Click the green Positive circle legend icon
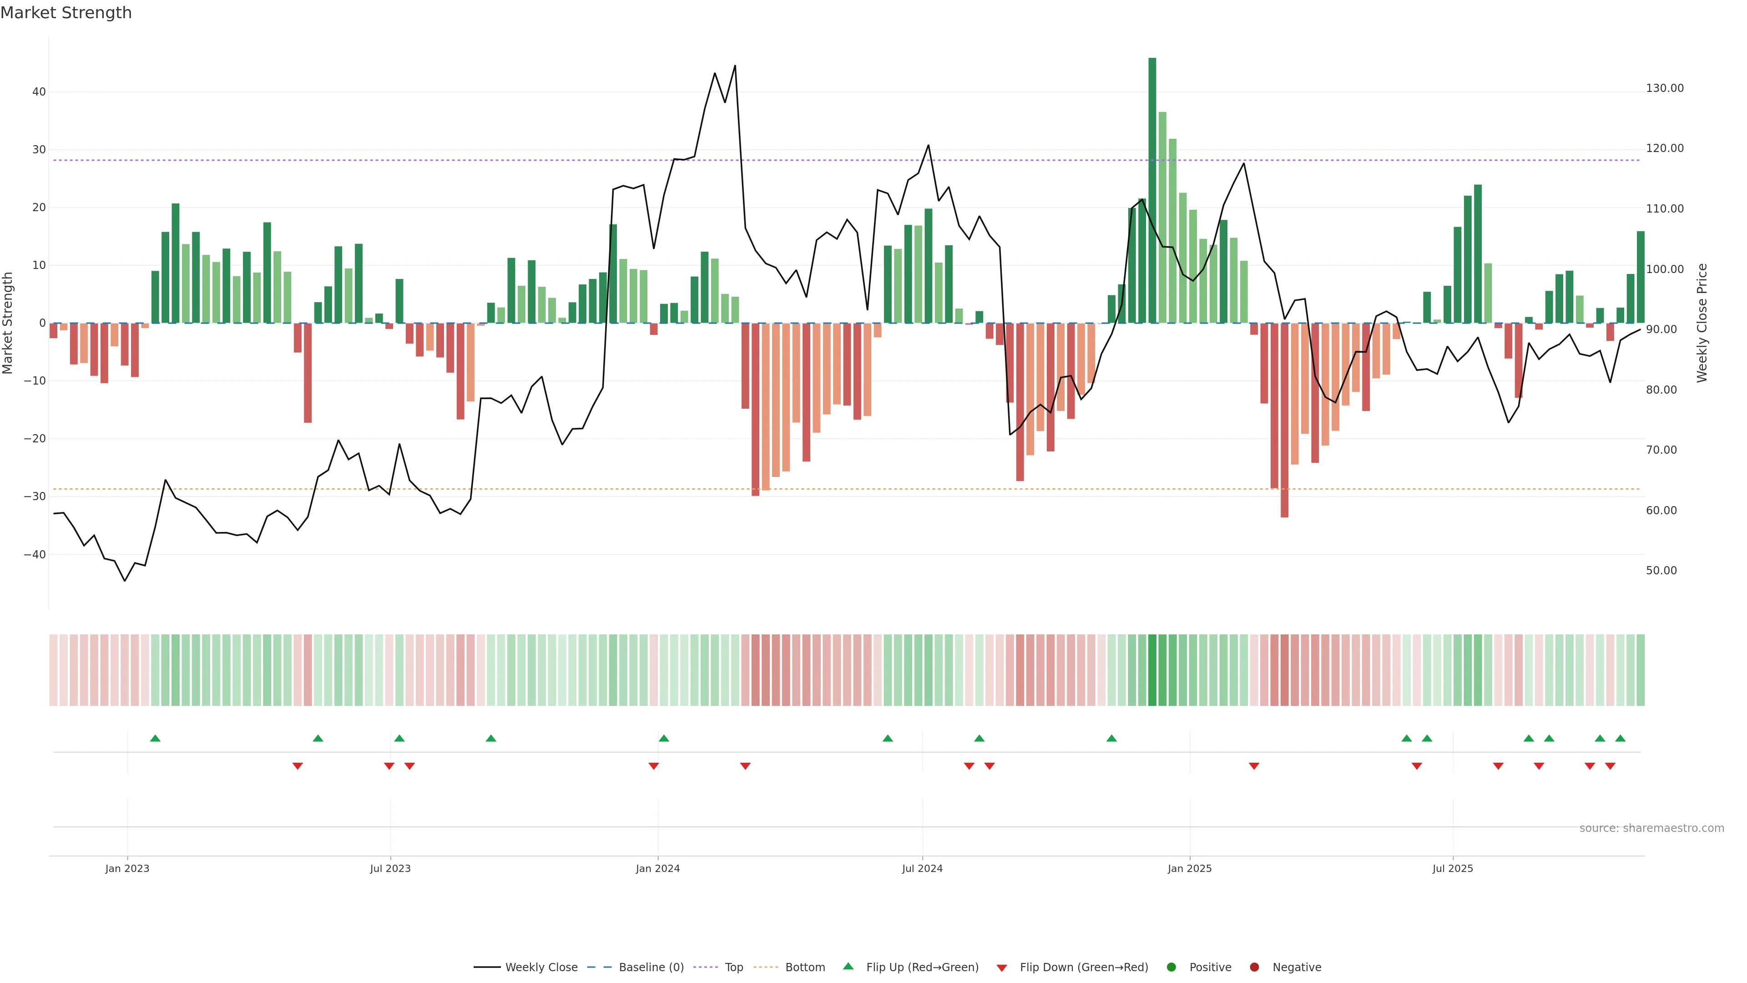The height and width of the screenshot is (983, 1747). (1171, 967)
